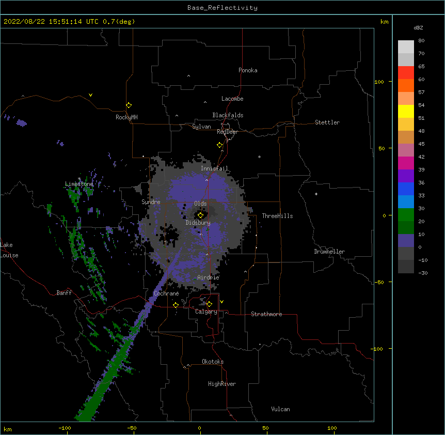Click the white plus marker west of Drumheller
Viewport: 445px width, 435px height.
[316, 194]
